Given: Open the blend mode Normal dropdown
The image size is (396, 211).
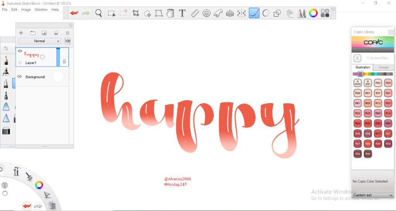Looking at the screenshot, I should [x=40, y=41].
